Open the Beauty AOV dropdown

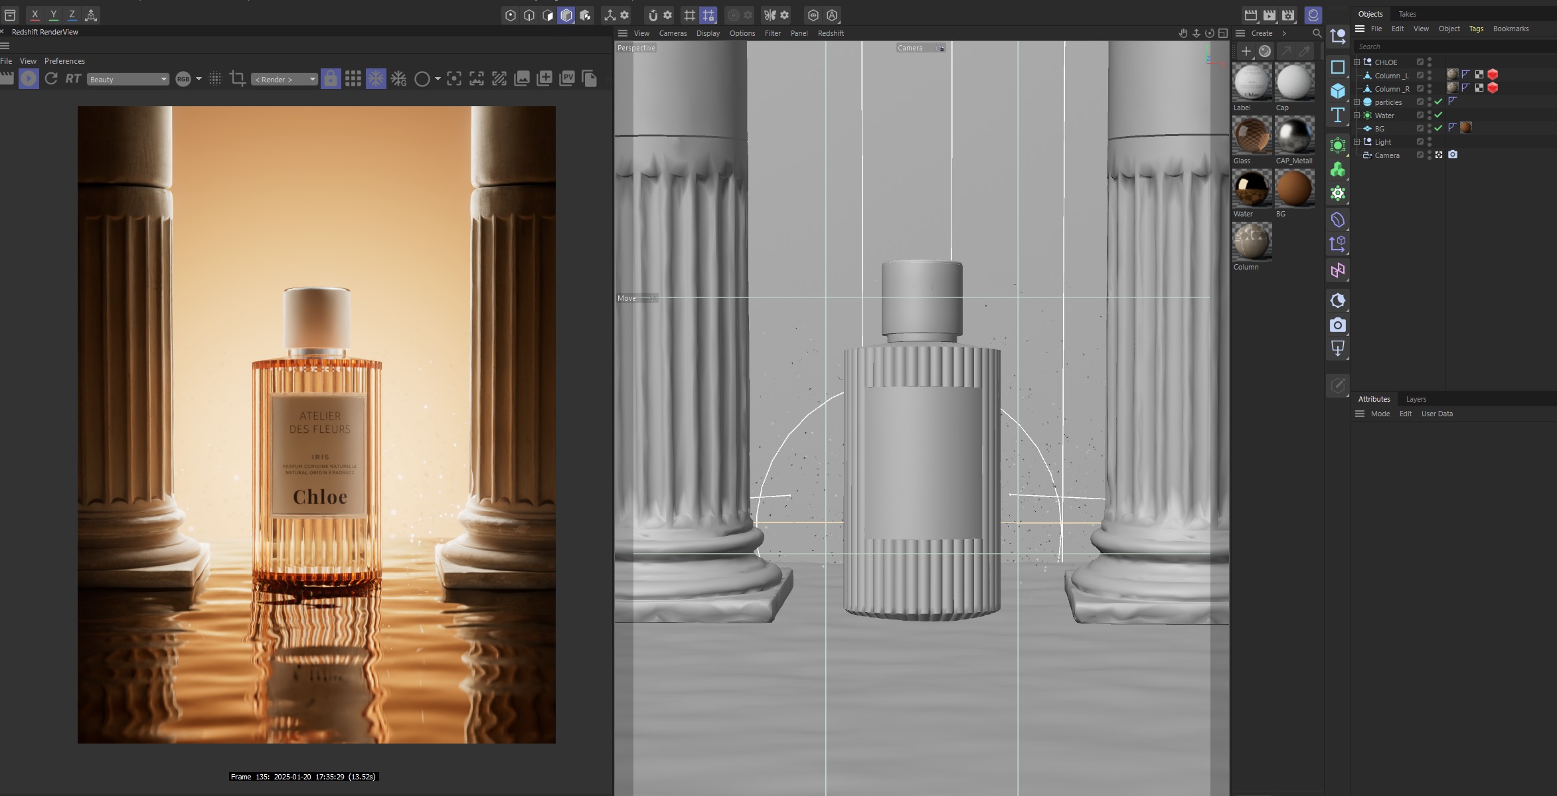(128, 79)
